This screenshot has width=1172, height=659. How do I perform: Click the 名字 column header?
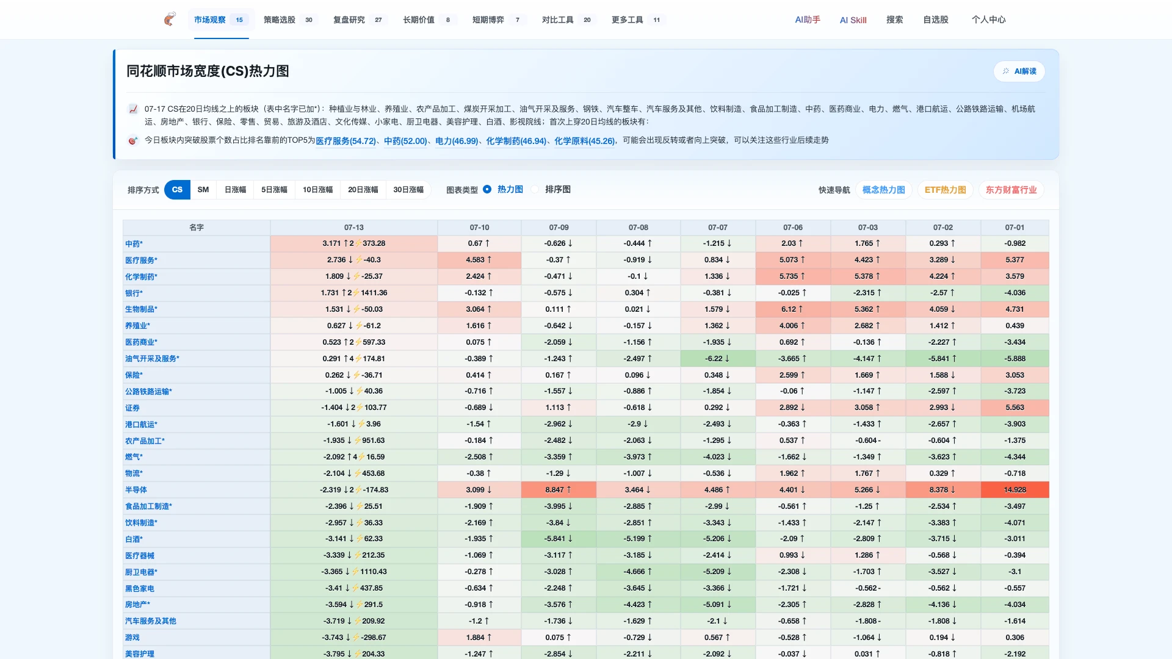[197, 228]
